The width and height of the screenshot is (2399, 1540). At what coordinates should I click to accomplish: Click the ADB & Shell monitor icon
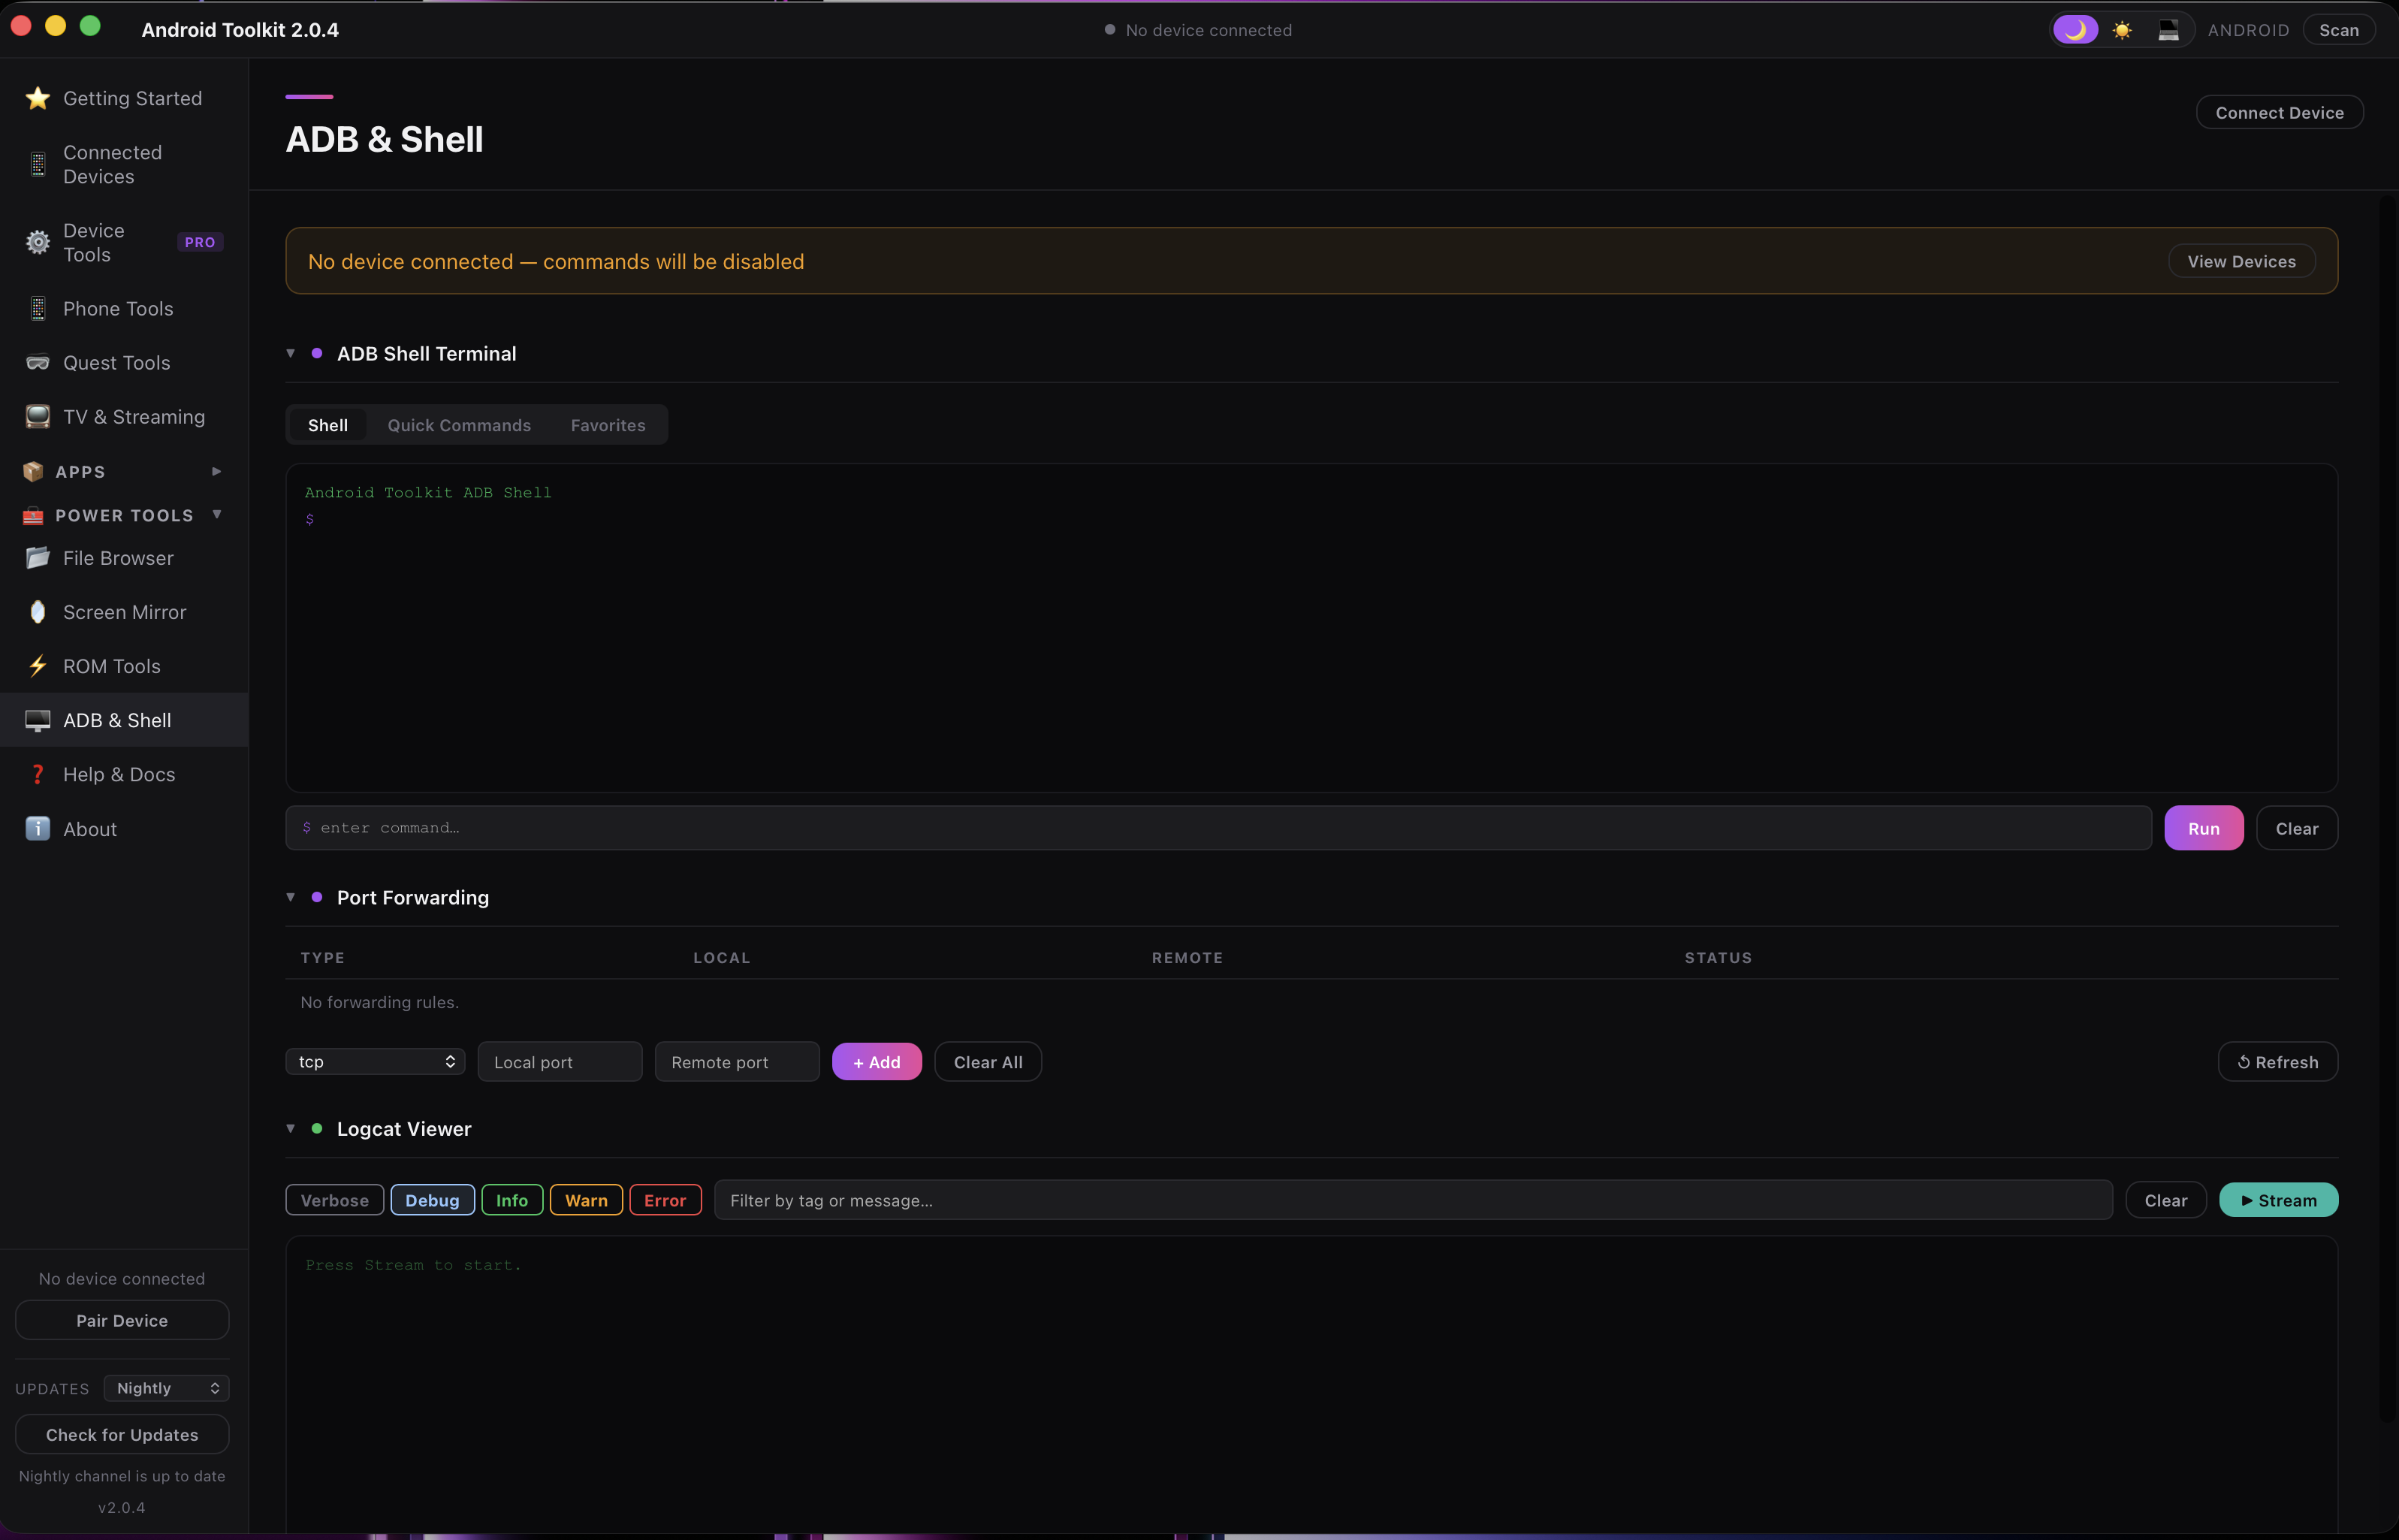pyautogui.click(x=38, y=720)
